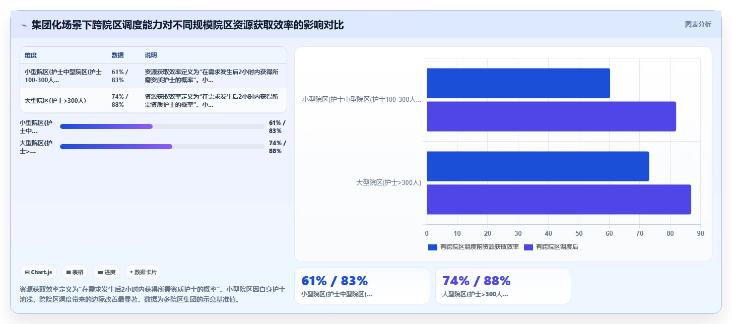
Task: Click table cell 小型院区(护士中型院区(护士100-300人...
Action: (63, 76)
